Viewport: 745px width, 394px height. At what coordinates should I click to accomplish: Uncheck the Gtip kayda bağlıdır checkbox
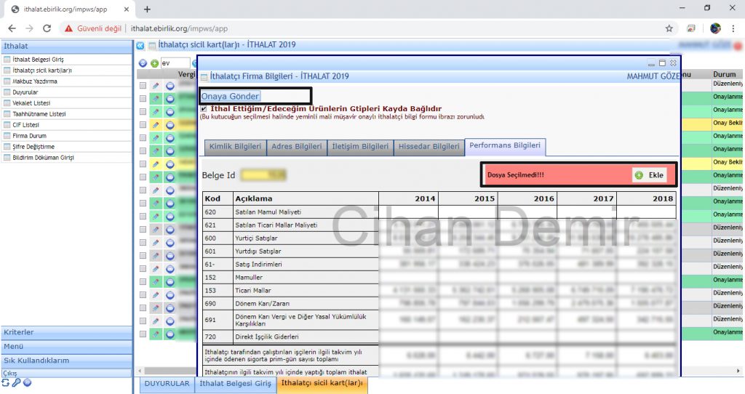coord(204,109)
